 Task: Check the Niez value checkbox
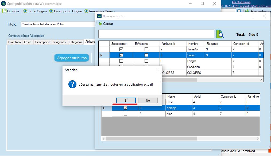pyautogui.click(x=125, y=114)
